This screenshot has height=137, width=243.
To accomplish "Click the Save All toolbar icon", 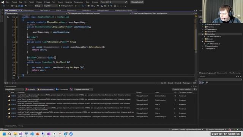I will point(22,6).
